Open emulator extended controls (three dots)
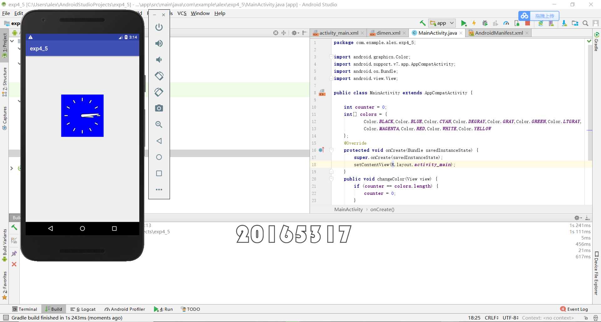601x322 pixels. coord(159,190)
